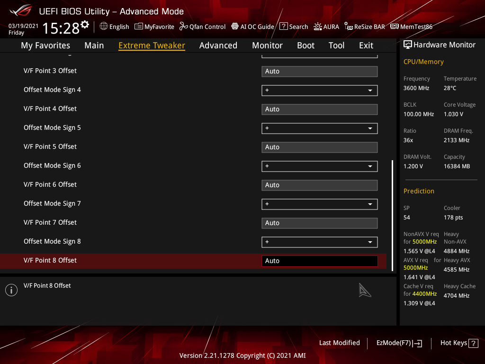Click V/F Point 3 Offset field
The width and height of the screenshot is (485, 364).
coord(320,71)
